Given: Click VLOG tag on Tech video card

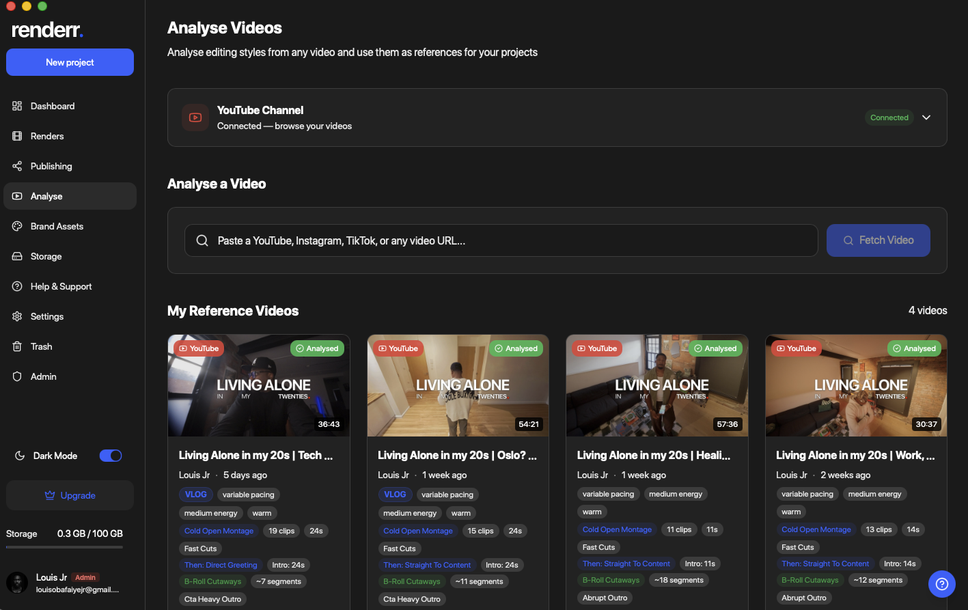Looking at the screenshot, I should 196,495.
